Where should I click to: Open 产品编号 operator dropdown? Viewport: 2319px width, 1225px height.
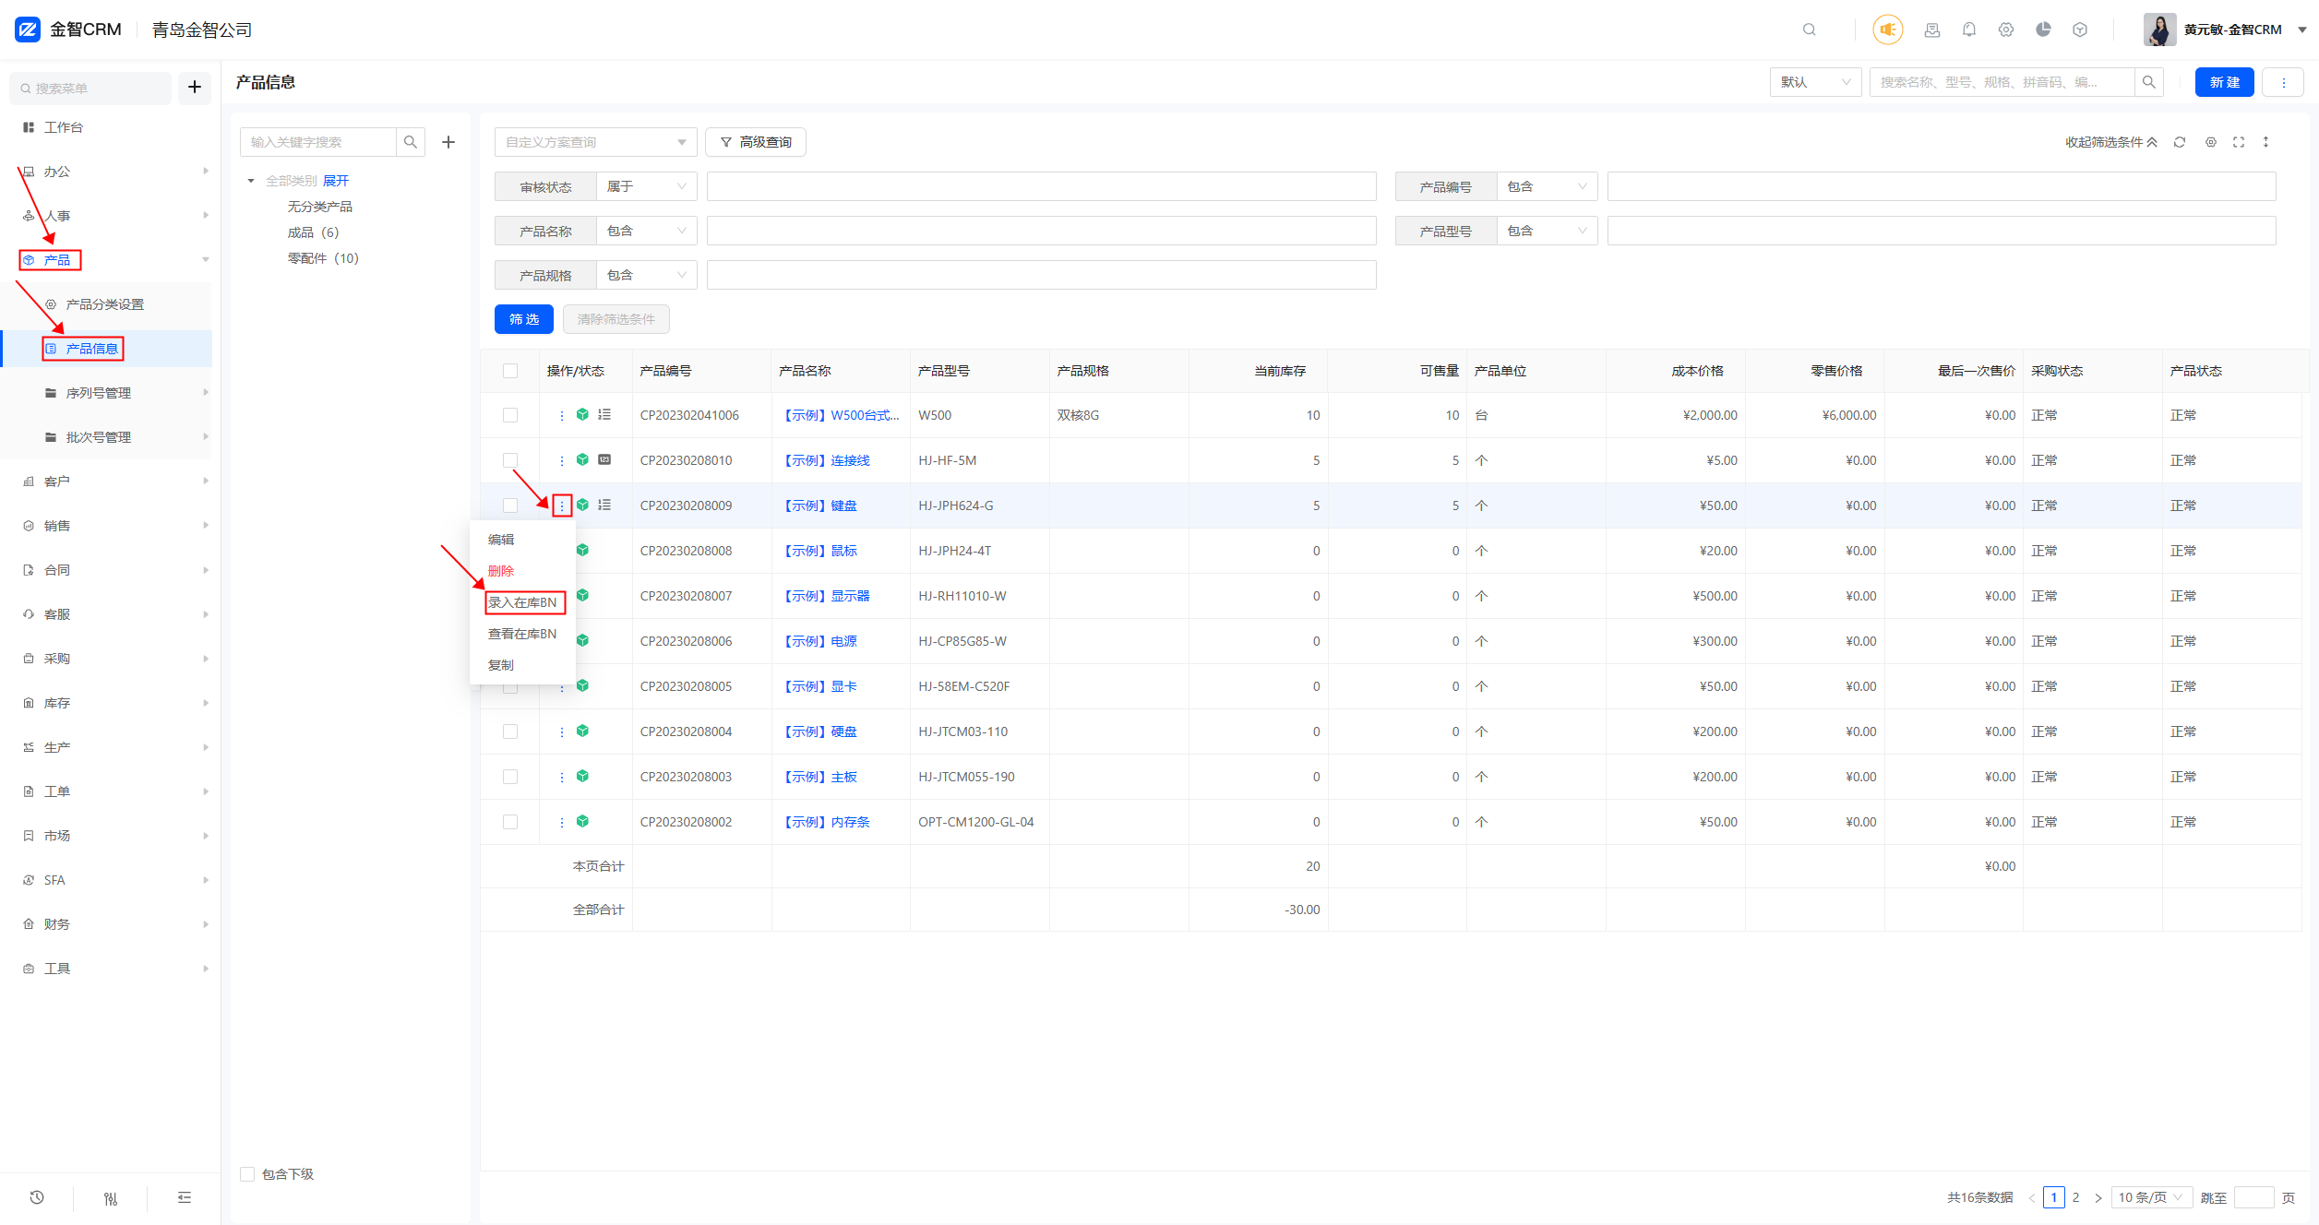pos(1547,186)
